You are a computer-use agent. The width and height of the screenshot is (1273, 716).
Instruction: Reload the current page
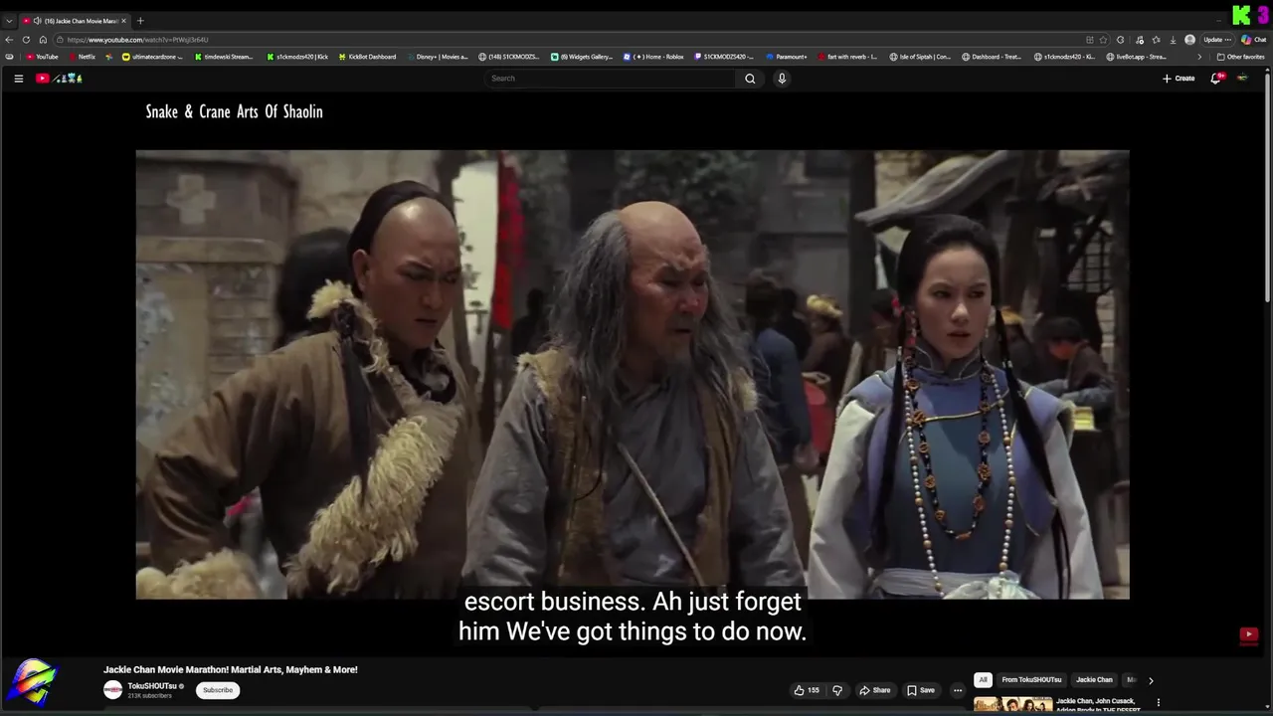[26, 40]
